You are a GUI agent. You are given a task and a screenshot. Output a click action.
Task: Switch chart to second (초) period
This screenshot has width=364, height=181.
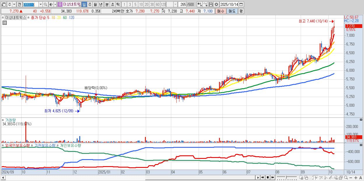pyautogui.click(x=112, y=4)
